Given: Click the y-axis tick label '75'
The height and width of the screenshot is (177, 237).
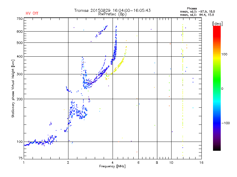Looking at the screenshot, I should [21, 158].
